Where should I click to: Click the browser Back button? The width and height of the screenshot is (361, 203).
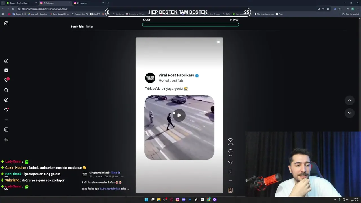(3, 9)
